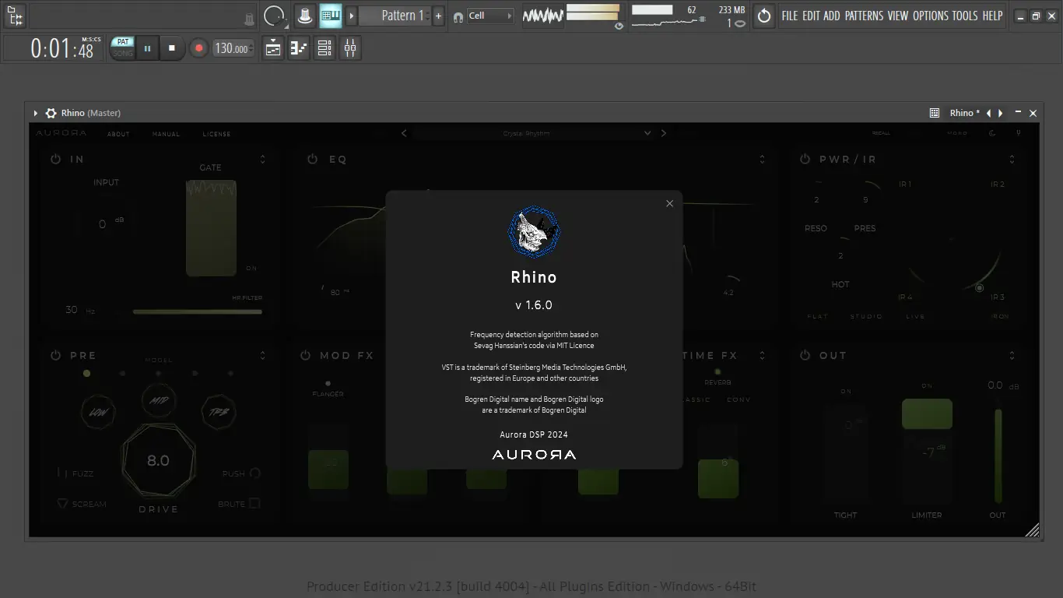Open the Playlist view icon

pos(273,48)
